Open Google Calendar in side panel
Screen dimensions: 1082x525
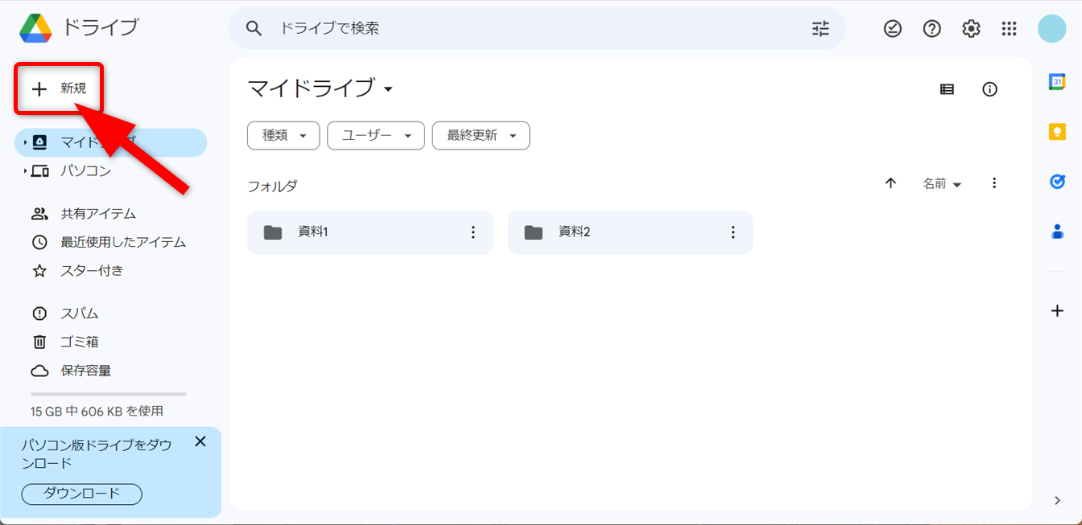(1057, 82)
